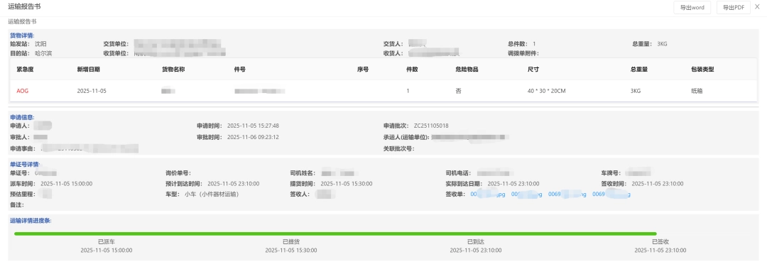767x269 pixels.
Task: Click the 始发站 value 沈阳
Action: (x=40, y=44)
